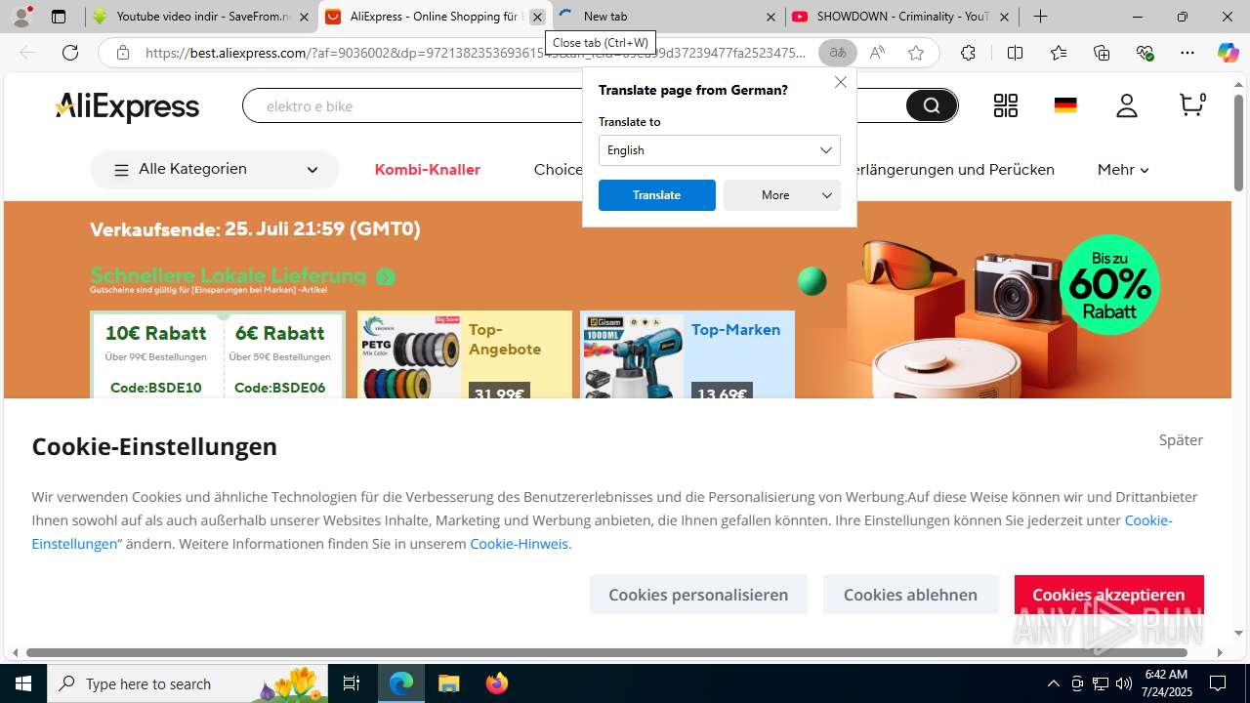The width and height of the screenshot is (1250, 703).
Task: Open the notification center icon
Action: tap(1218, 683)
